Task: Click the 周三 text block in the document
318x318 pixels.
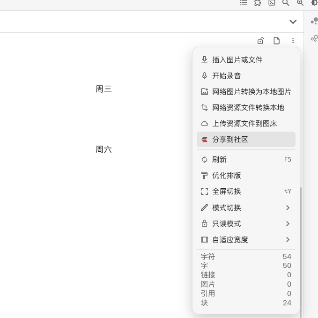Action: 104,89
